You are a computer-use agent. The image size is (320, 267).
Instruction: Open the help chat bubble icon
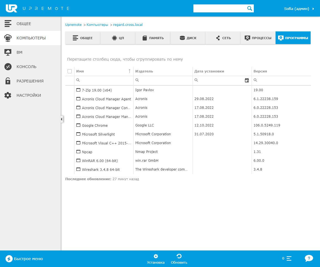click(x=309, y=258)
